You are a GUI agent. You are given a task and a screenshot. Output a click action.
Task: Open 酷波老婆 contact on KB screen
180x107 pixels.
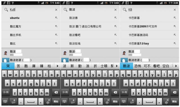point(149,60)
